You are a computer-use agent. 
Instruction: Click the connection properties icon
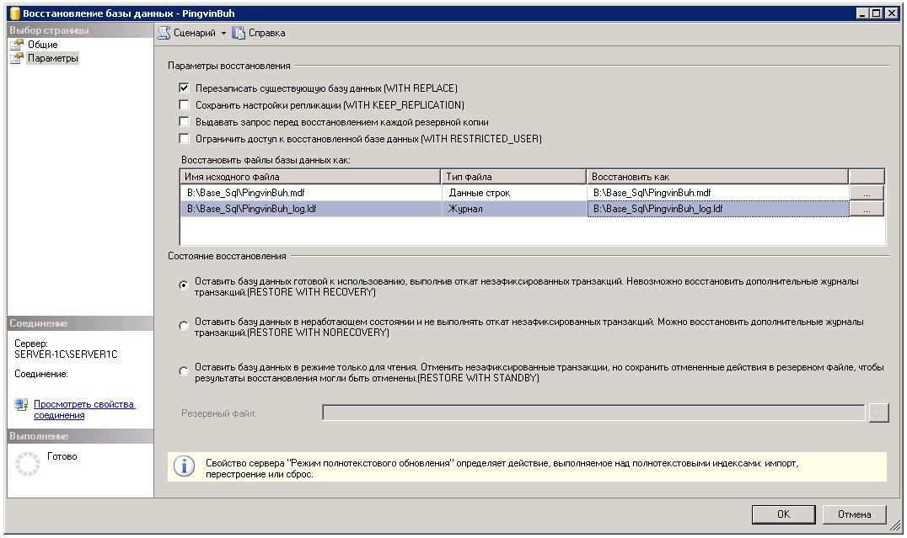21,405
